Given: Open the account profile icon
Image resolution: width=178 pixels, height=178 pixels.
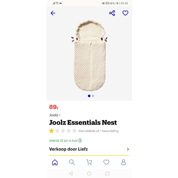Looking at the screenshot, I should click(124, 162).
